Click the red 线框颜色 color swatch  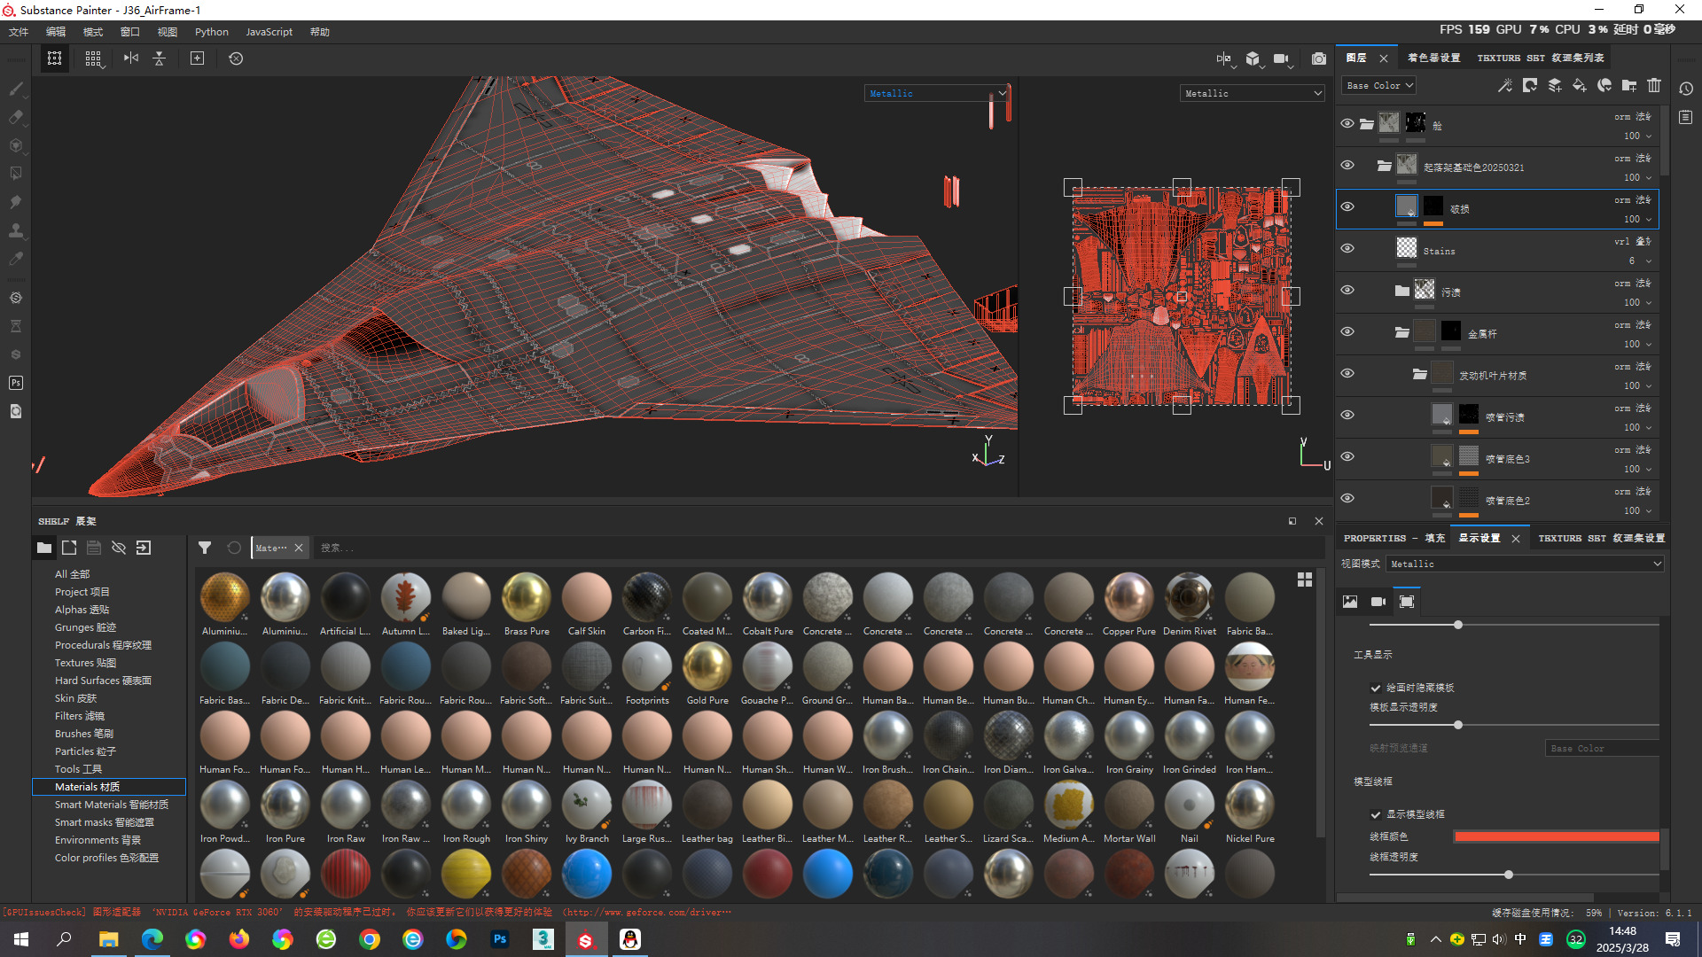[x=1556, y=836]
